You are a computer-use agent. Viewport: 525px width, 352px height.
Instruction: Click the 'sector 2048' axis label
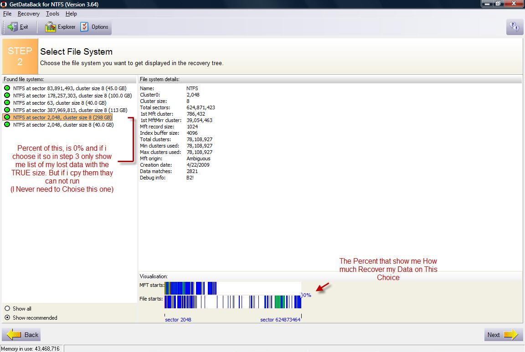pyautogui.click(x=178, y=320)
